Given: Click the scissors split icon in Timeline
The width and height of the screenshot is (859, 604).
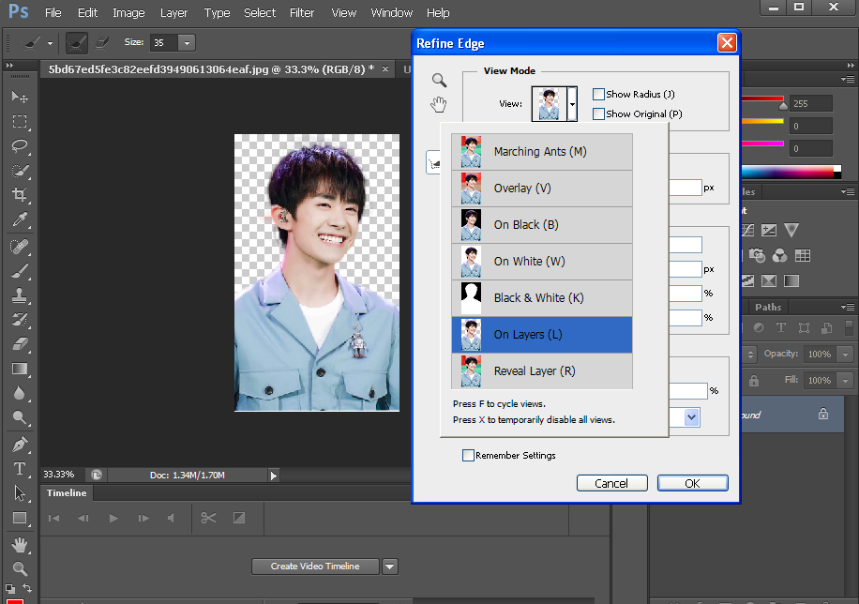Looking at the screenshot, I should [209, 518].
